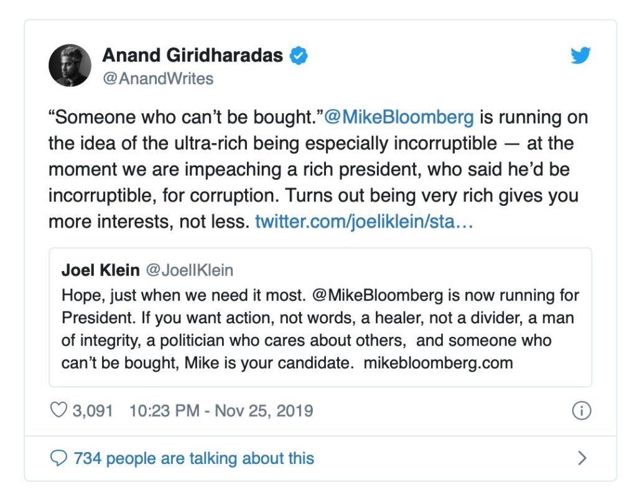Click the Anand Giridharadas display name
Image resolution: width=637 pixels, height=490 pixels.
click(x=192, y=55)
